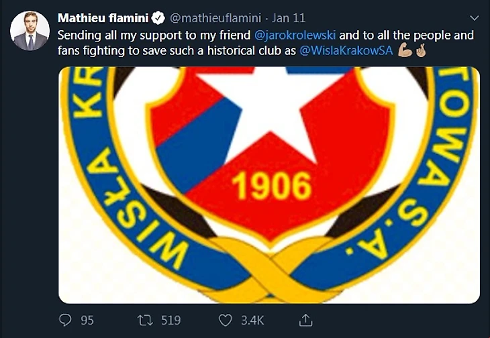490x338 pixels.
Task: Like the tweet with the heart icon
Action: (x=226, y=320)
